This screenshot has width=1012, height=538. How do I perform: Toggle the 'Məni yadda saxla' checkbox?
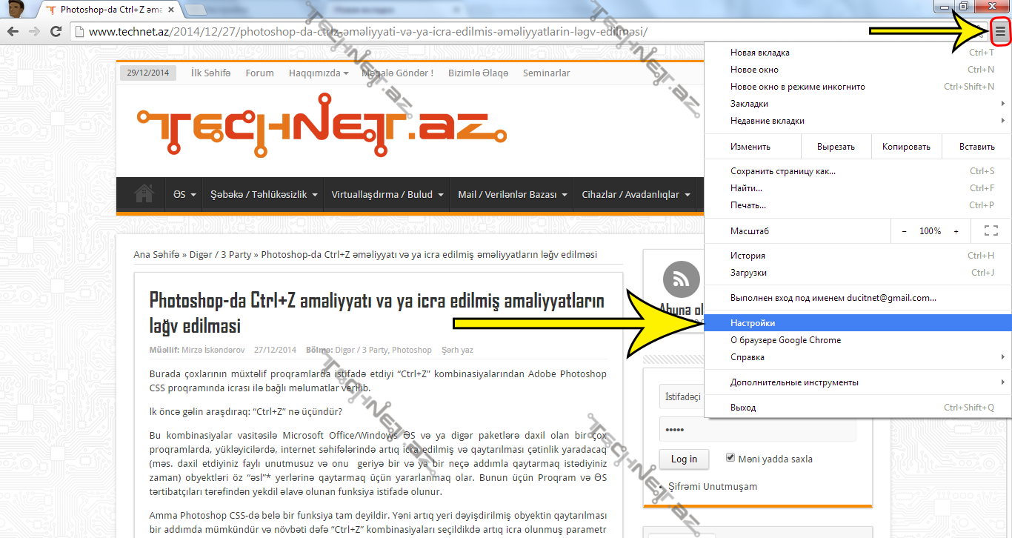point(730,458)
